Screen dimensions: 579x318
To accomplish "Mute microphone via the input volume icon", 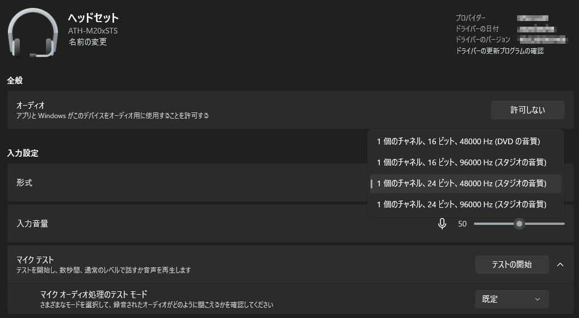I will point(442,224).
